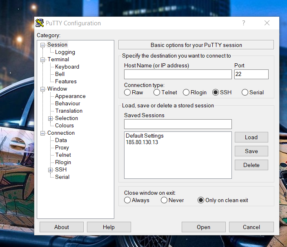Image resolution: width=287 pixels, height=247 pixels.
Task: Click the Open button
Action: click(204, 227)
